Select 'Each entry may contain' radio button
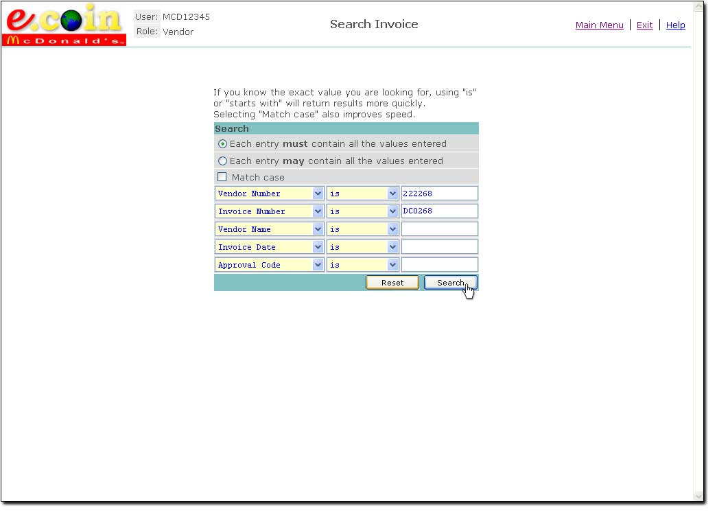 click(222, 161)
